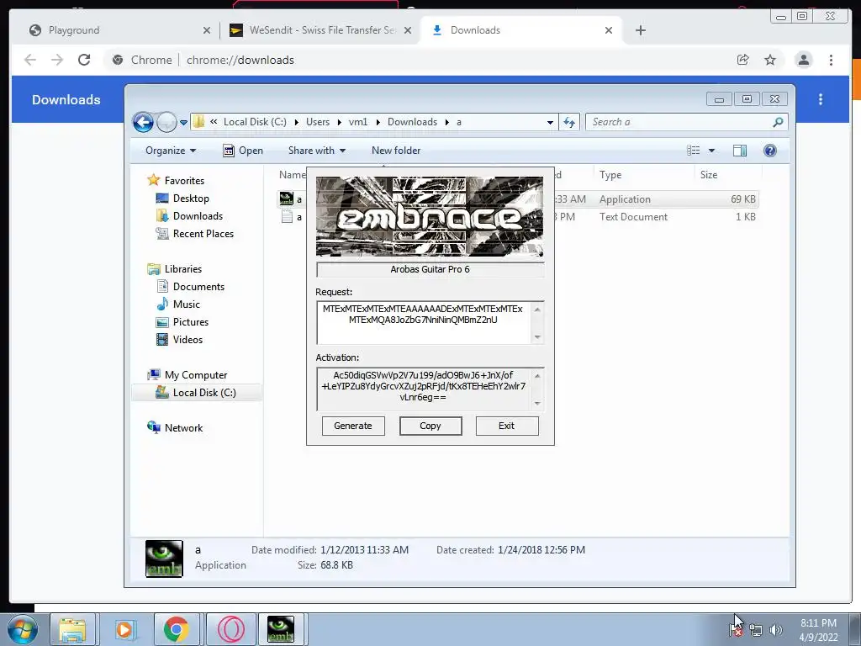Open the Organize menu
The image size is (861, 646).
tap(171, 151)
